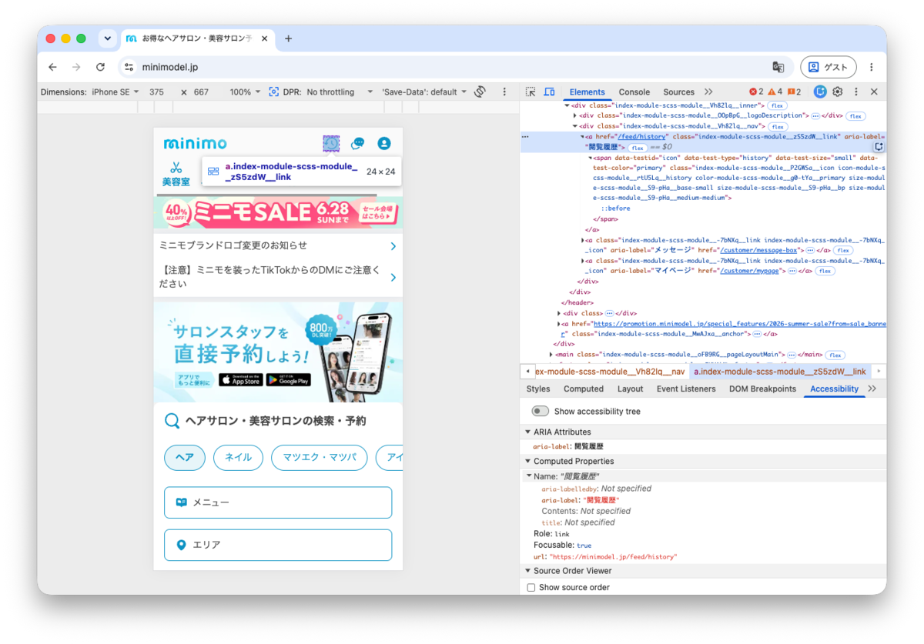Click the rotate device orientation icon
924x644 pixels.
click(480, 92)
